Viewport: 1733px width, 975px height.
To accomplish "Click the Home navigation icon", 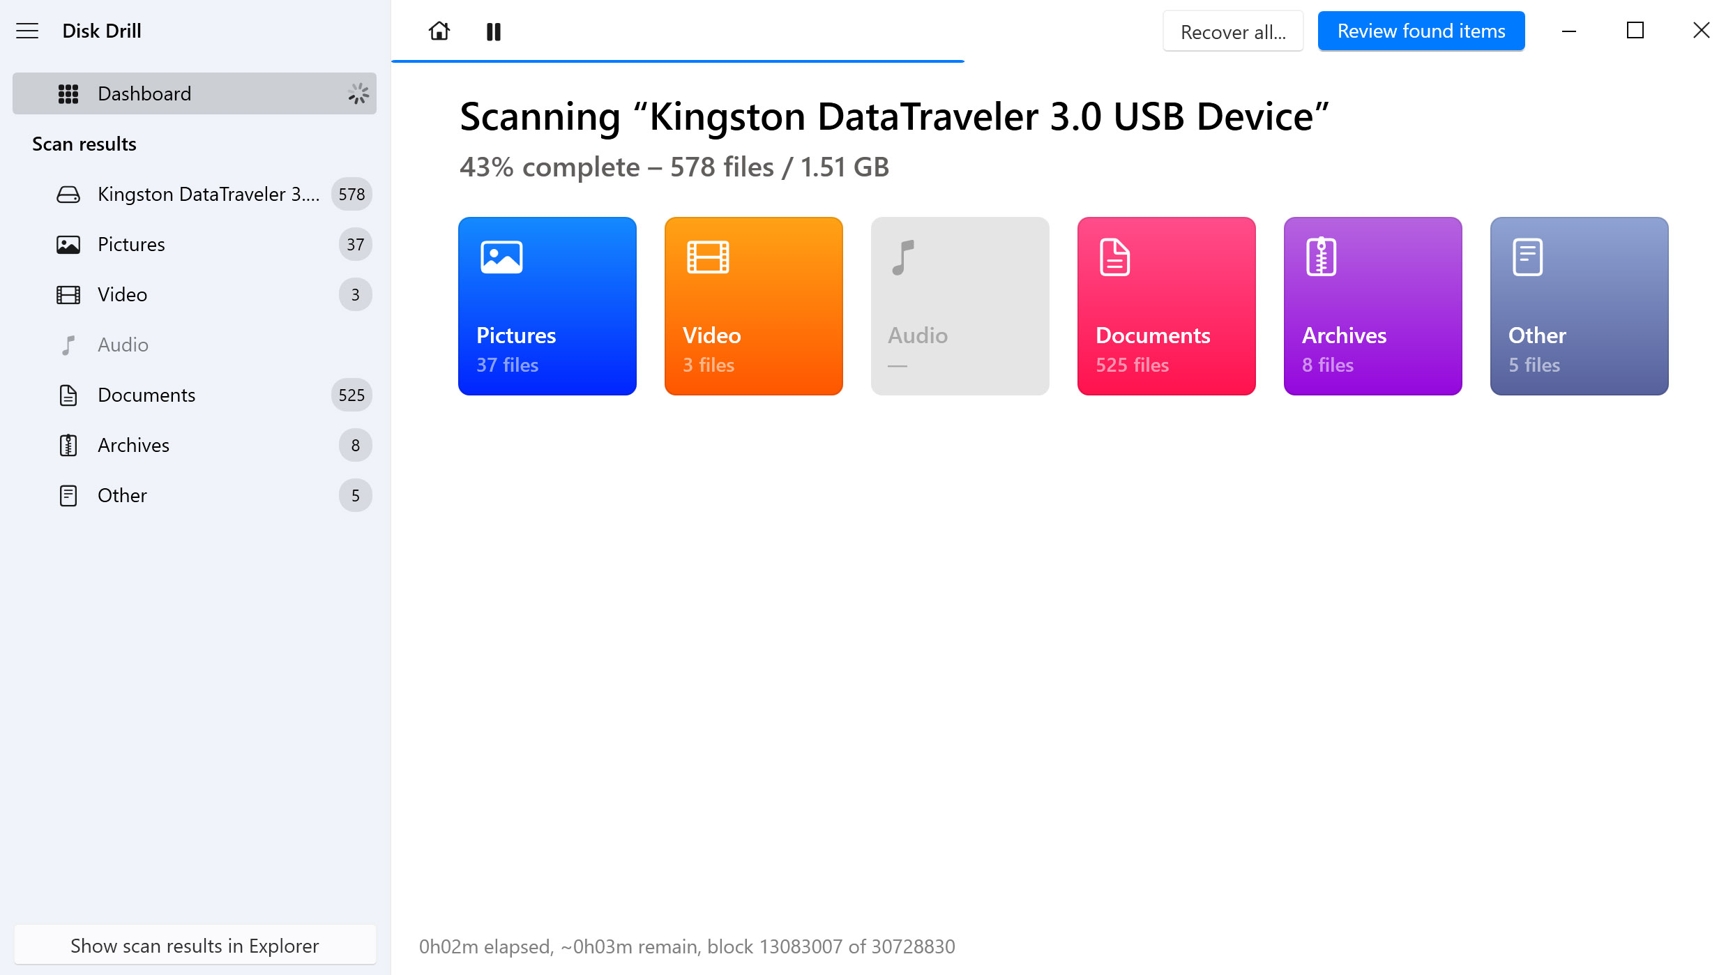I will click(x=439, y=30).
